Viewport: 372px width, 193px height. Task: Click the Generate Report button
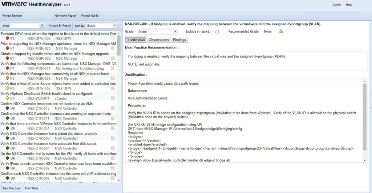point(65,15)
